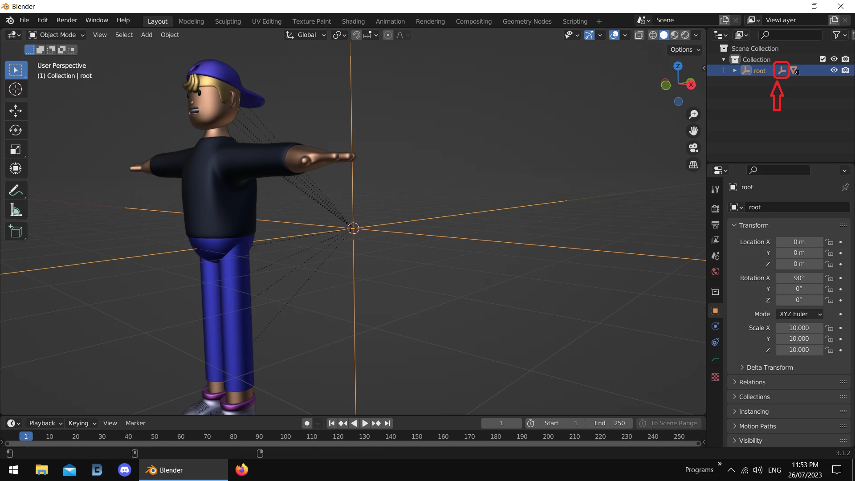Click the Add Cube tool
The image size is (855, 481).
[x=16, y=232]
